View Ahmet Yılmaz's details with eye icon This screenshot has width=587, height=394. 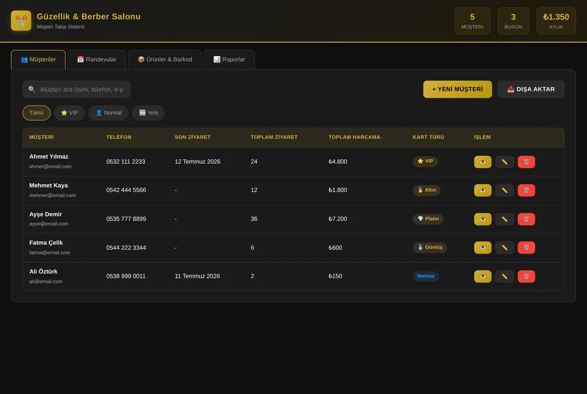tap(483, 162)
